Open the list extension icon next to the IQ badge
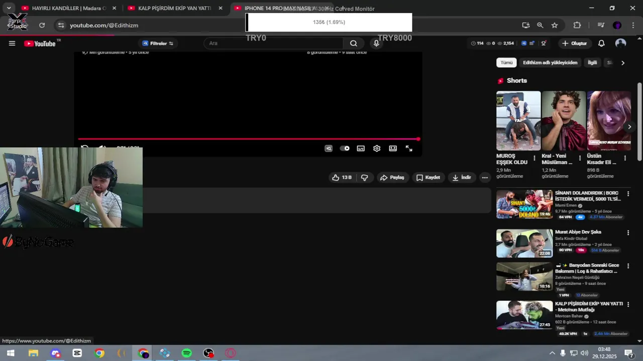 [x=532, y=43]
